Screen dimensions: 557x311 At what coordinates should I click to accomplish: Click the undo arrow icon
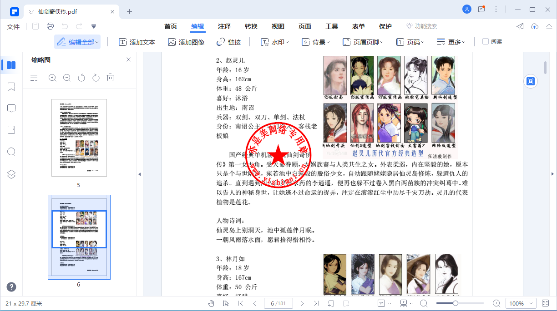tap(65, 26)
